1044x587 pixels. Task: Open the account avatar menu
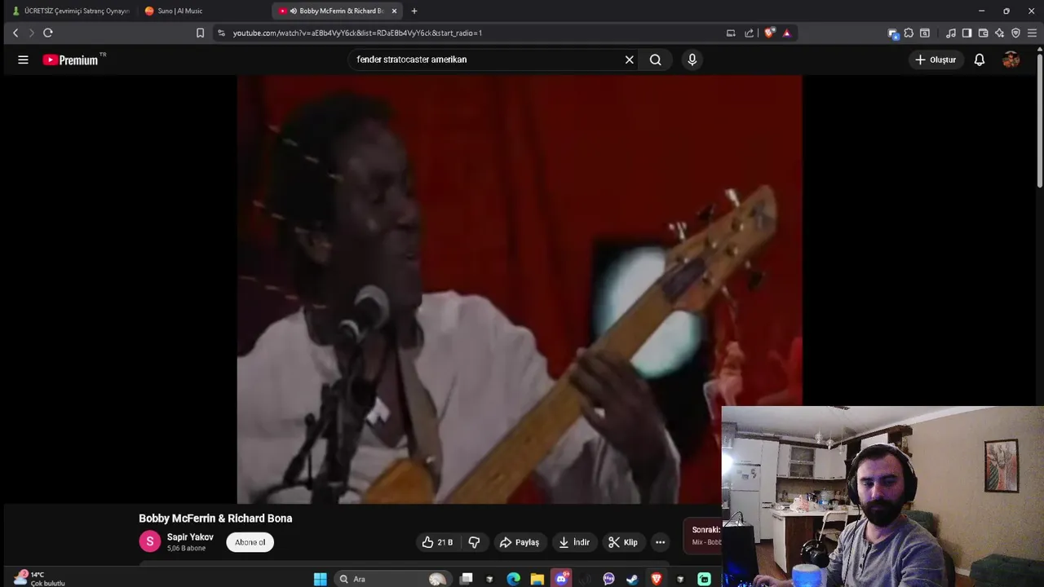[1011, 60]
